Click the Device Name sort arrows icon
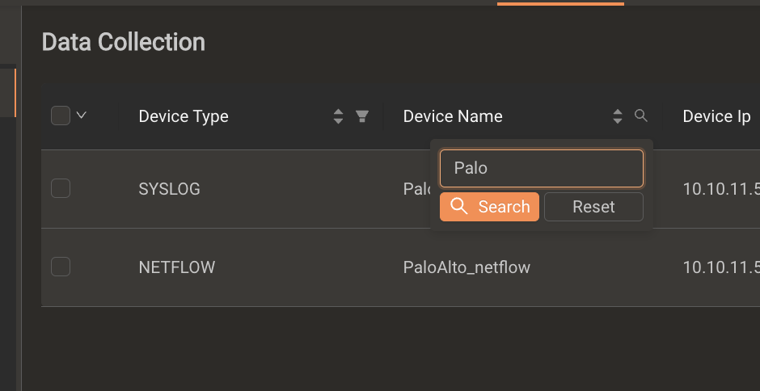The height and width of the screenshot is (391, 760). tap(618, 116)
